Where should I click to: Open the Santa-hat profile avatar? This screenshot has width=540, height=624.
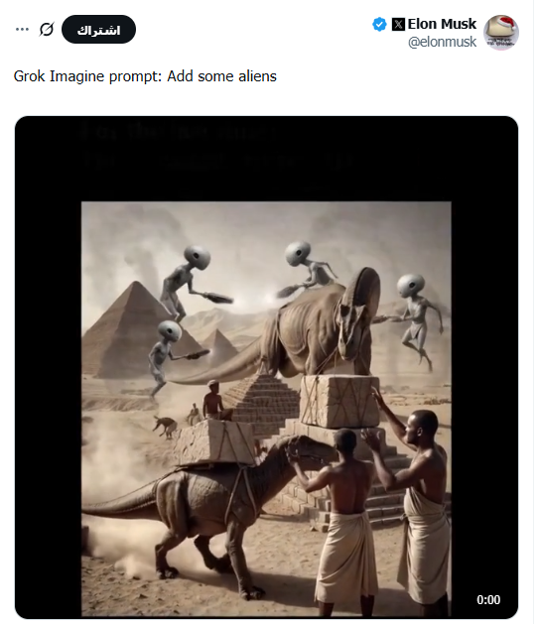click(x=501, y=33)
